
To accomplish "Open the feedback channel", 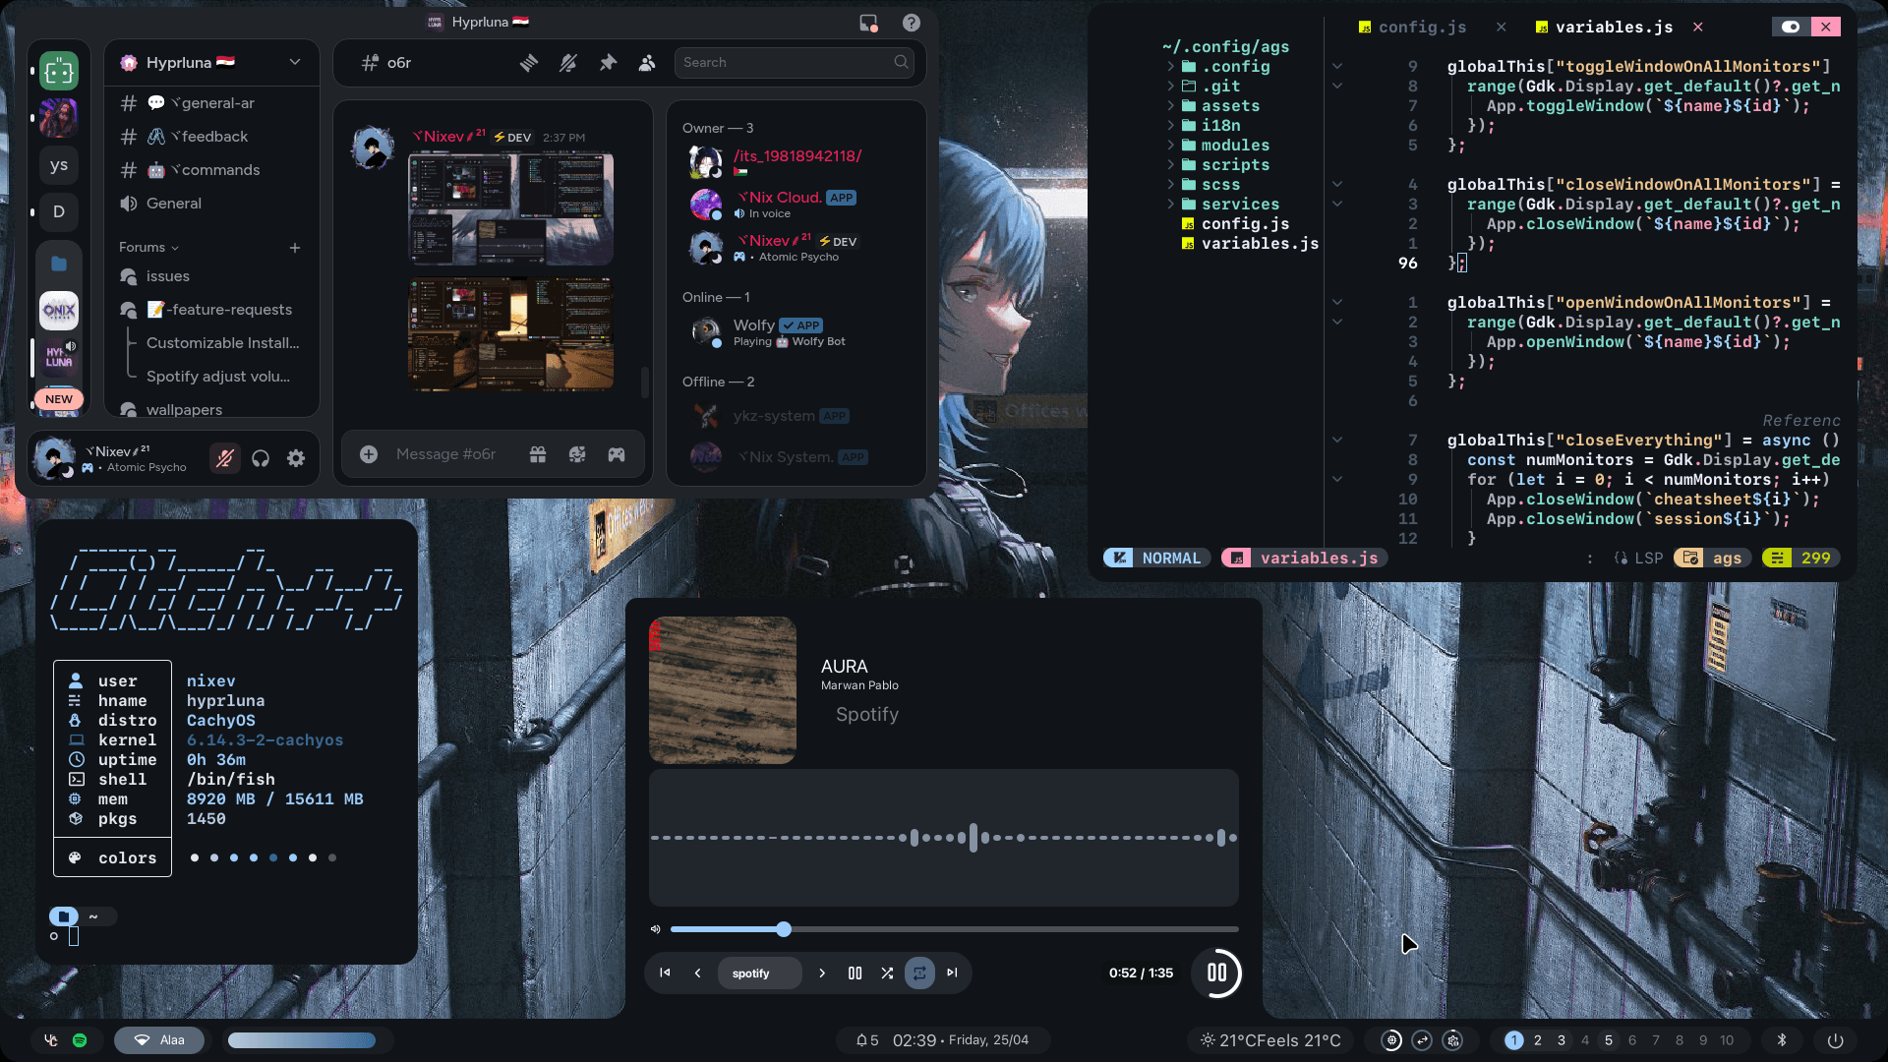I will (214, 137).
